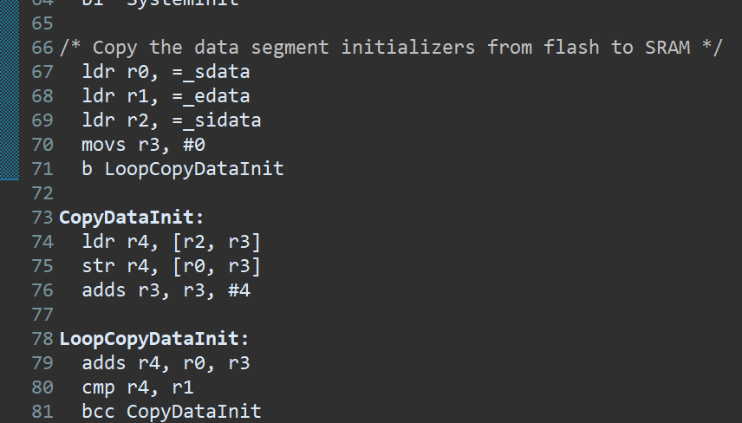The height and width of the screenshot is (423, 742).
Task: Click the cmp r4, r1 instruction
Action: coord(138,387)
